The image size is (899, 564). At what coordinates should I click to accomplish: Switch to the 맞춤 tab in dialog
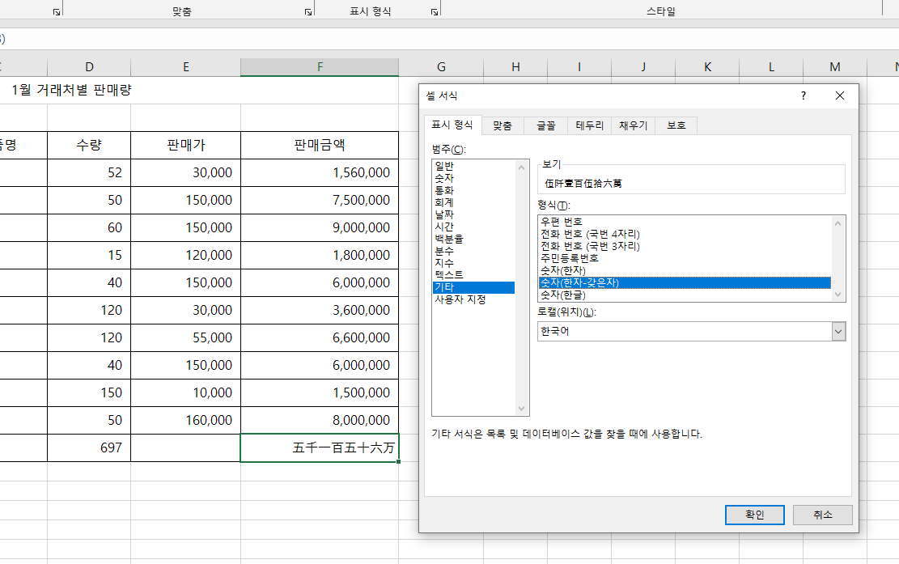point(503,125)
